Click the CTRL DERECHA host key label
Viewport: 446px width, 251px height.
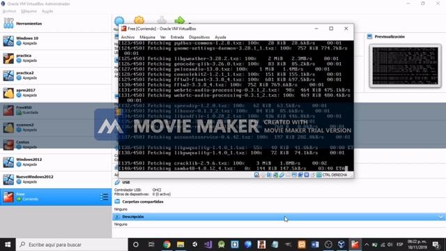(334, 175)
